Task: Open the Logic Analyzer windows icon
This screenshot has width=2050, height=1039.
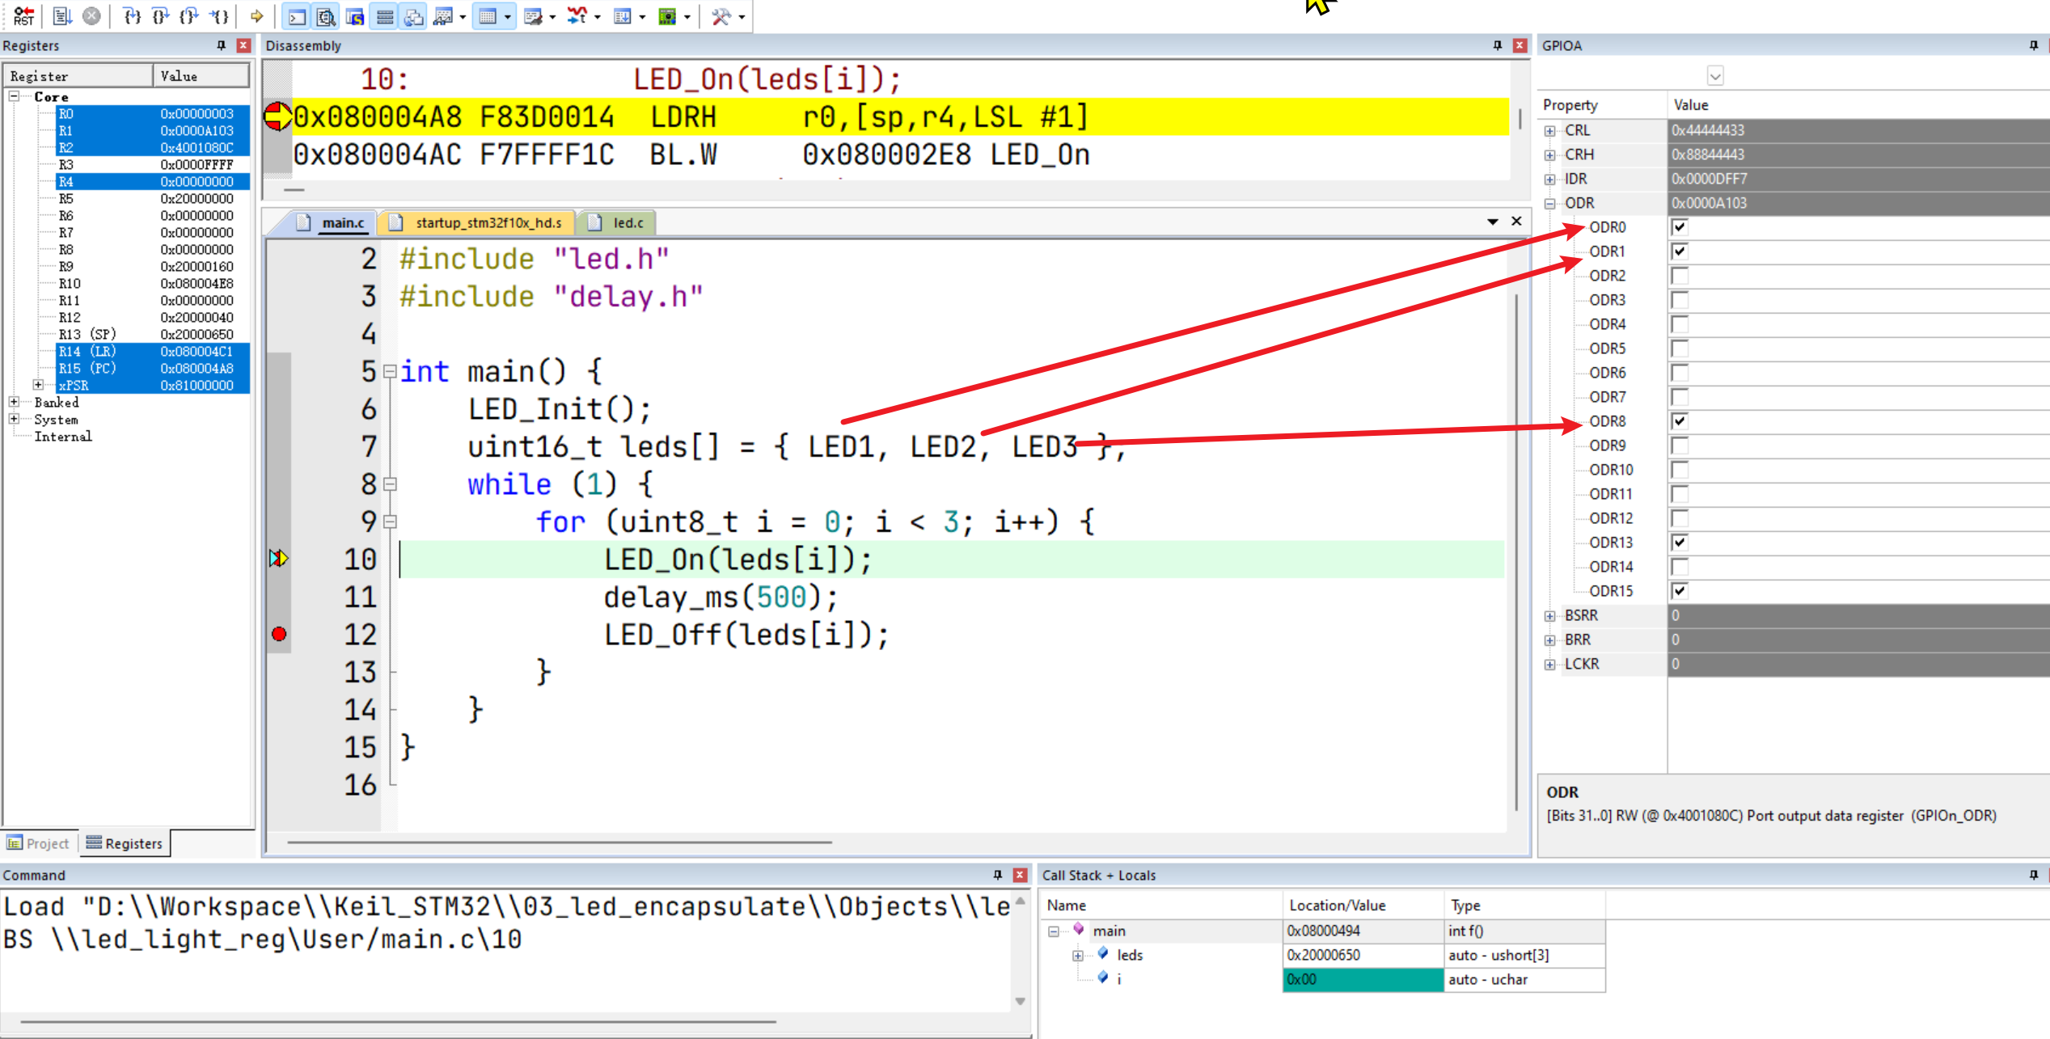Action: point(577,15)
